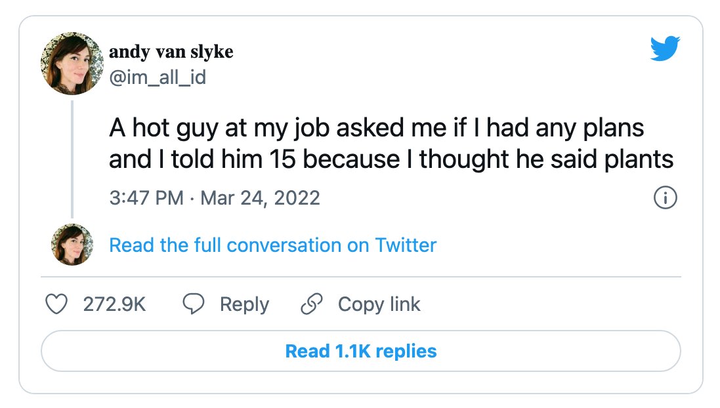Click the tweet line starting "A hot guy"

click(x=377, y=128)
